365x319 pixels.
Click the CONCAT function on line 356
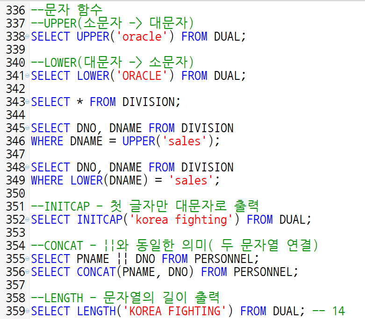coord(96,272)
